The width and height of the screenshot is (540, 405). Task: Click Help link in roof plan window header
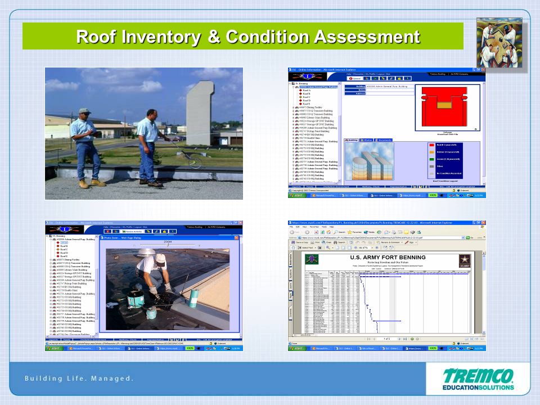349,74
